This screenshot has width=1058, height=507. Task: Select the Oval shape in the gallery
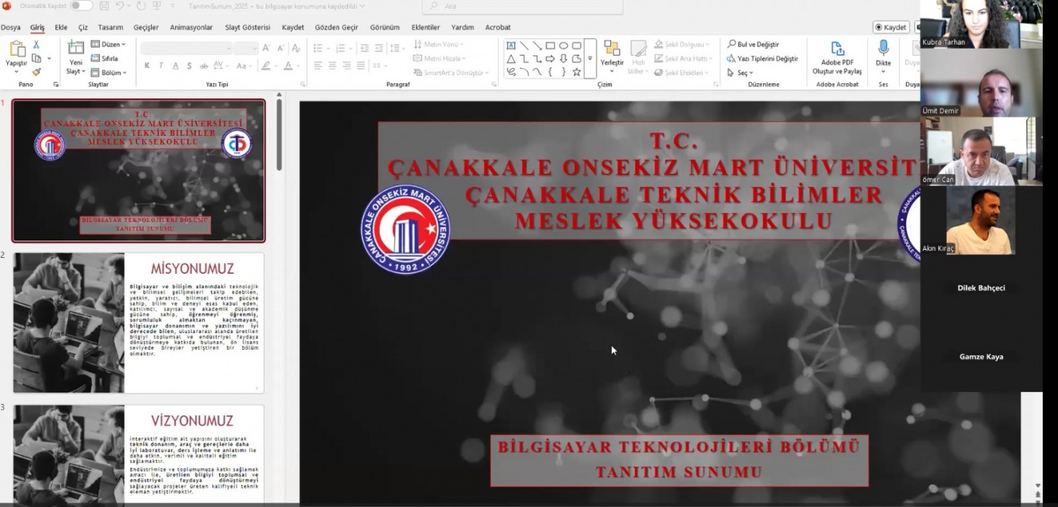[x=563, y=46]
